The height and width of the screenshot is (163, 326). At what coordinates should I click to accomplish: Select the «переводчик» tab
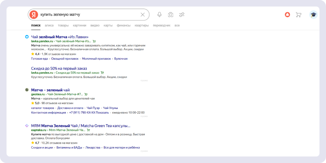point(161,25)
